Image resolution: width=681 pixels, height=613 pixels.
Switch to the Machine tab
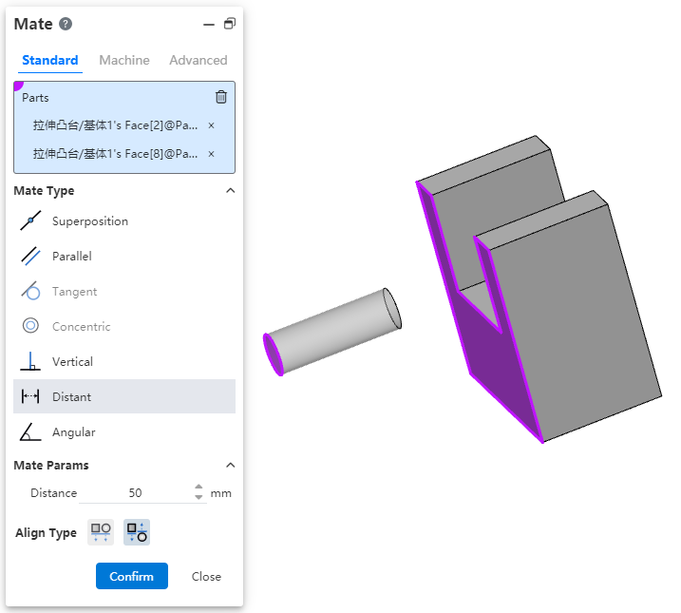pyautogui.click(x=124, y=60)
